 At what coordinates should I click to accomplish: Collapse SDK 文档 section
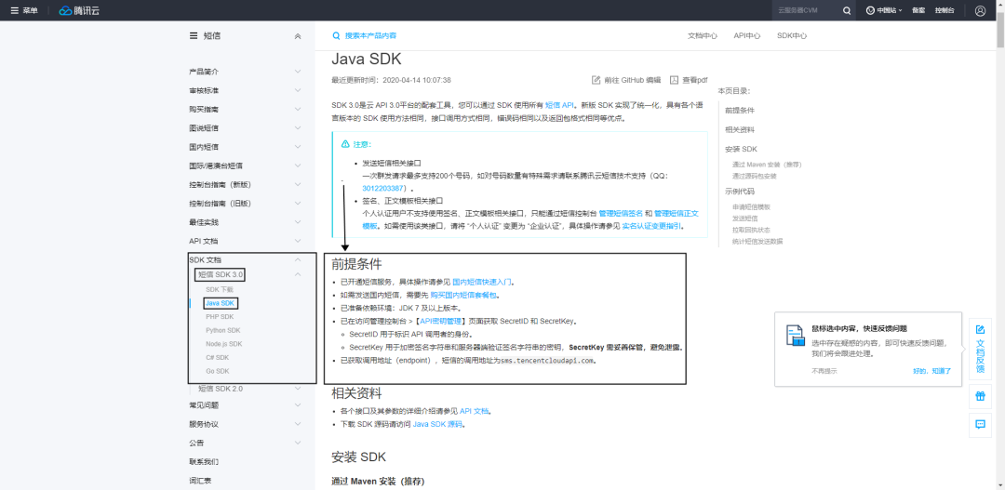[x=298, y=259]
